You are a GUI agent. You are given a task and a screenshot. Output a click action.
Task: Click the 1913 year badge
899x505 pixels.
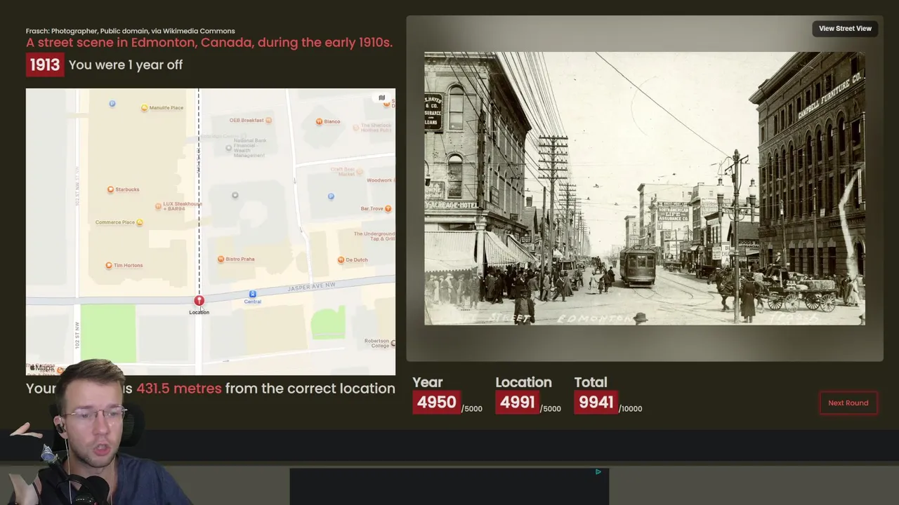coord(45,65)
